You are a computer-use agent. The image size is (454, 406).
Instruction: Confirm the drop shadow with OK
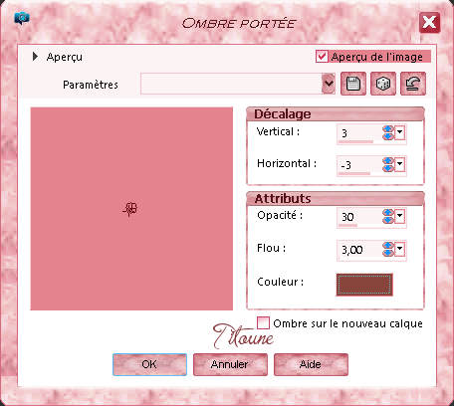(x=149, y=364)
